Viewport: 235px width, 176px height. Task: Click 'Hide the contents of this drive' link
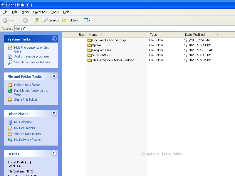tap(31, 49)
